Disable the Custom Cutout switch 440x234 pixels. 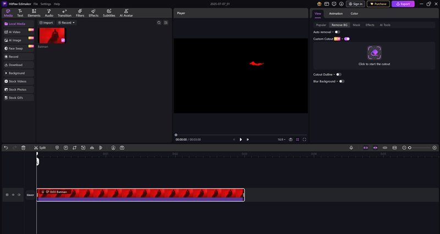347,39
